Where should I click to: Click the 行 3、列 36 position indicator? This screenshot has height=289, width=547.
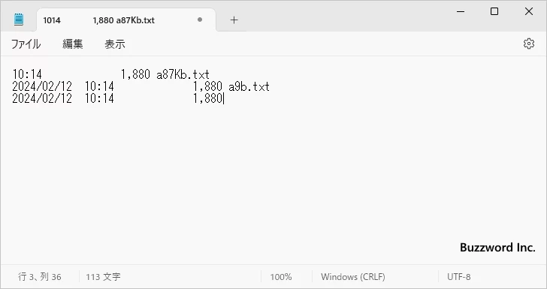(x=39, y=277)
